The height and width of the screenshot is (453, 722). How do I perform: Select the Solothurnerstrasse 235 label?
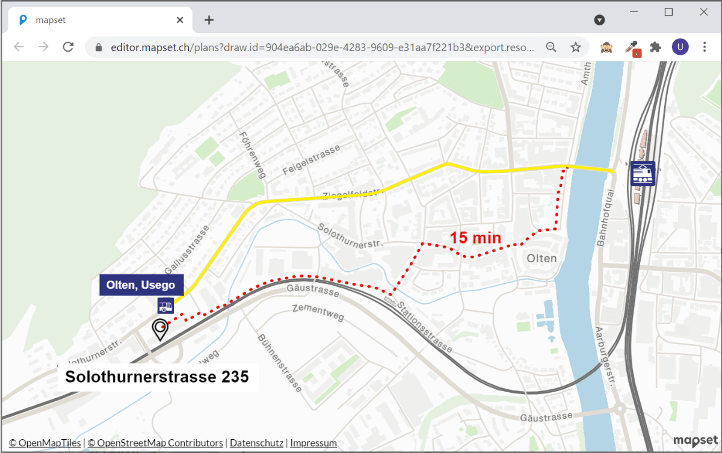[157, 377]
